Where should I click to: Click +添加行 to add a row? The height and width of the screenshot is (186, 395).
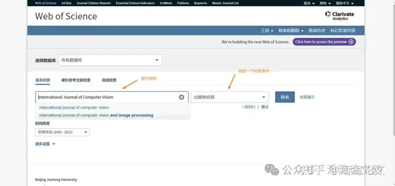pyautogui.click(x=249, y=107)
